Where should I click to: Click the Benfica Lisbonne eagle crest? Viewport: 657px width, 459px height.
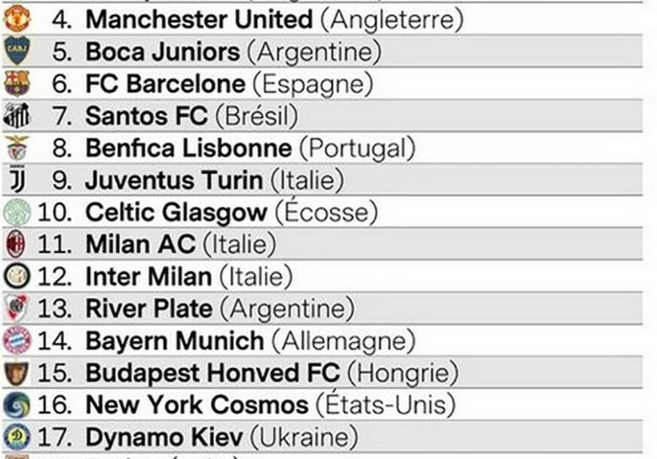(17, 147)
